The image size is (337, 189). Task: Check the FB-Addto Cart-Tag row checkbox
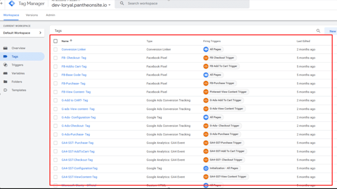(56, 66)
